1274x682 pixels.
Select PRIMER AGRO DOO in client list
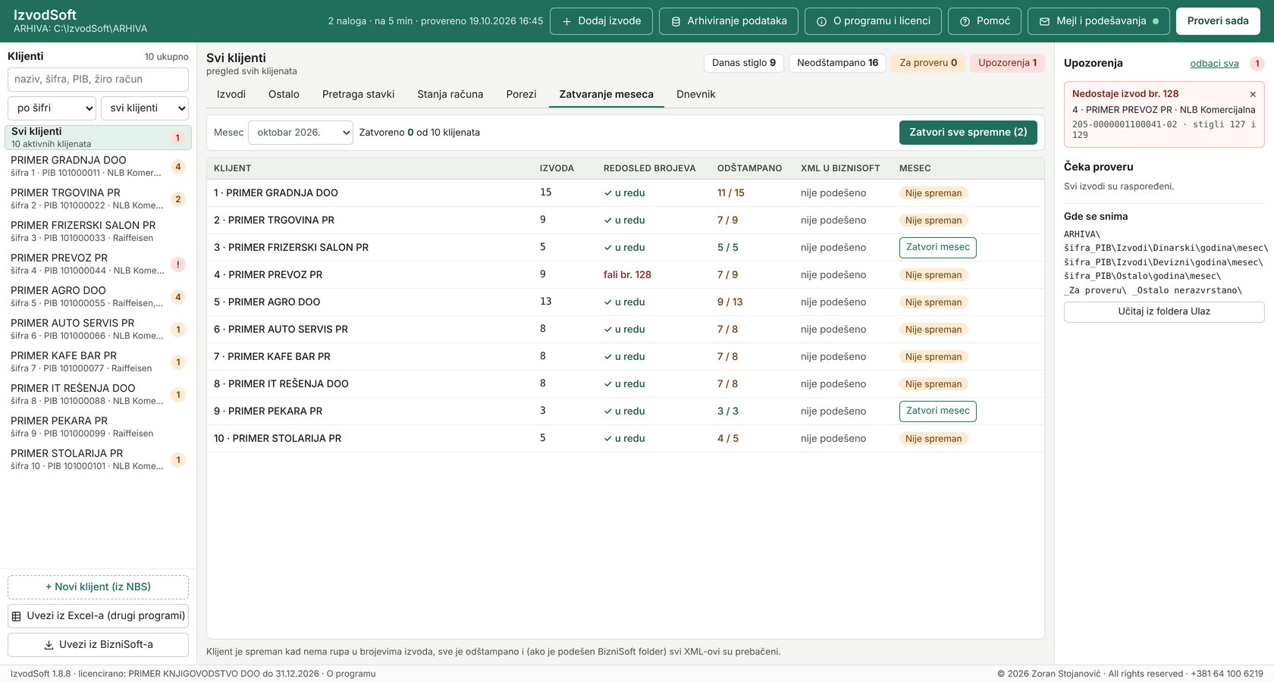coord(98,296)
